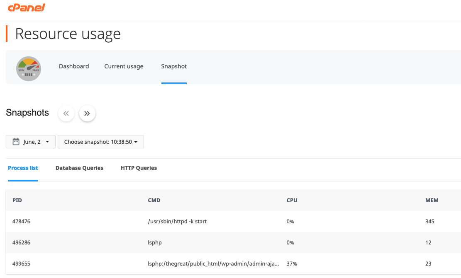
Task: Click PID 496286 in the process list
Action: (21, 242)
